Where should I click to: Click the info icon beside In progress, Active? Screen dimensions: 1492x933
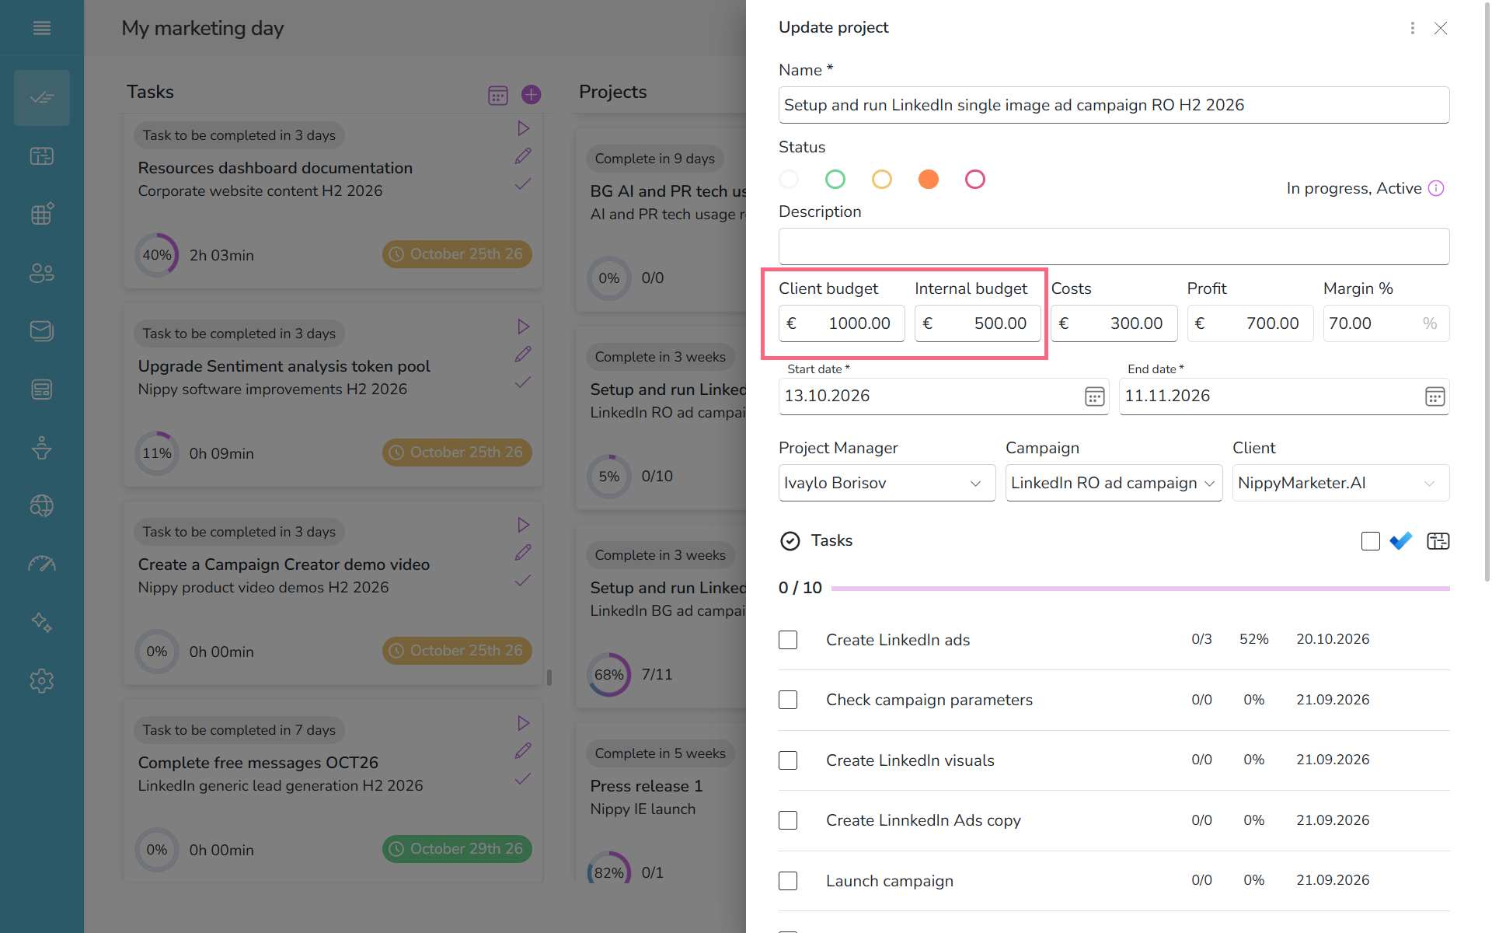point(1436,188)
